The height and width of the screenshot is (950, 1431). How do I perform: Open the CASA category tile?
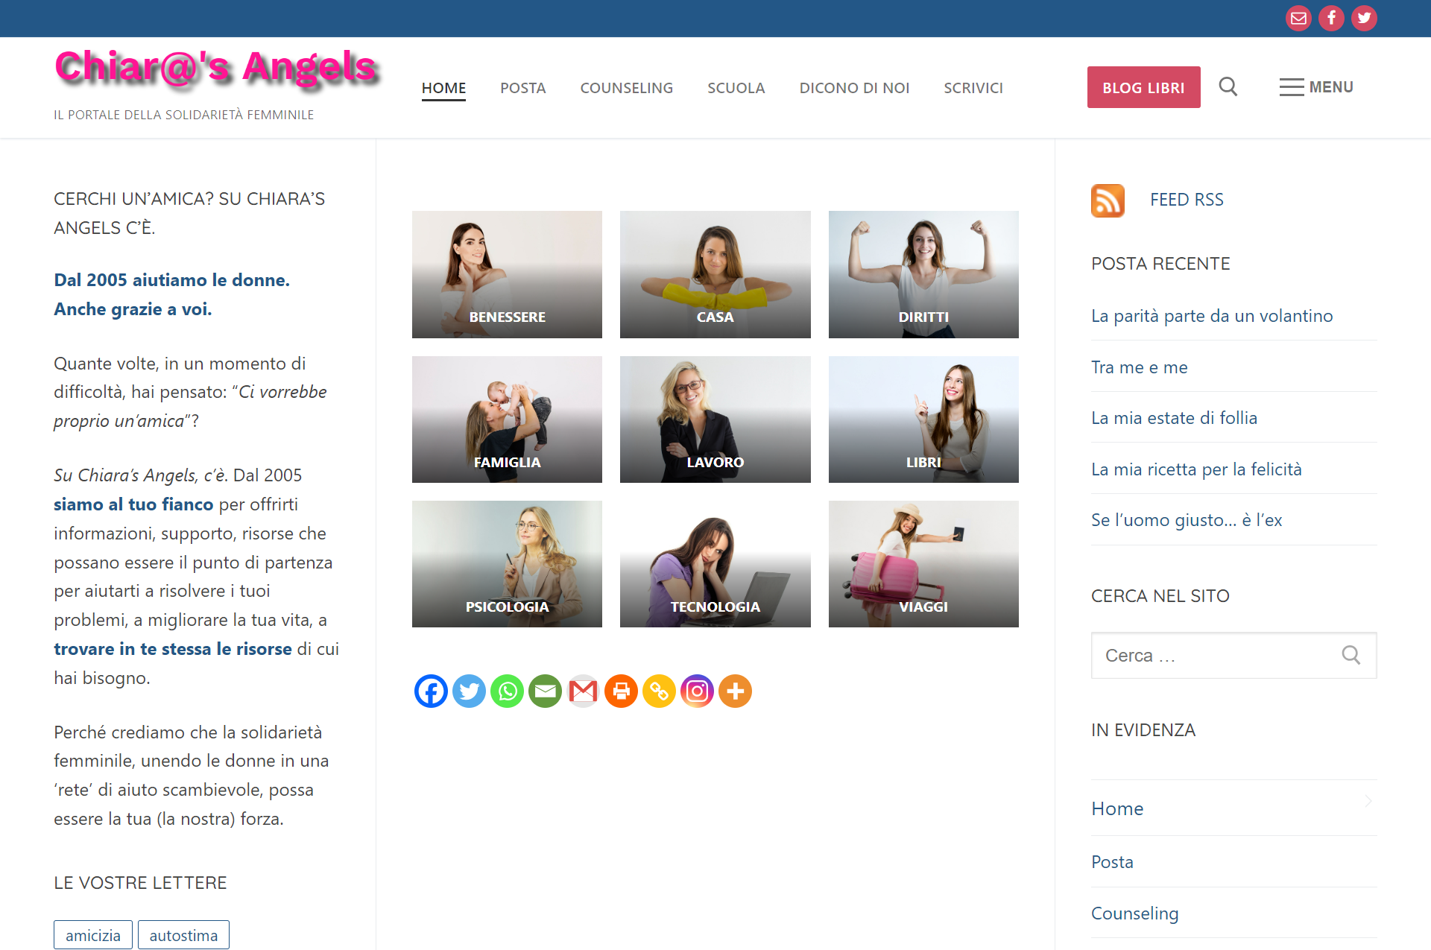point(715,274)
